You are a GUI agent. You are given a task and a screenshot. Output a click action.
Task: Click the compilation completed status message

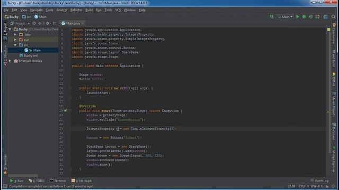tap(51, 186)
